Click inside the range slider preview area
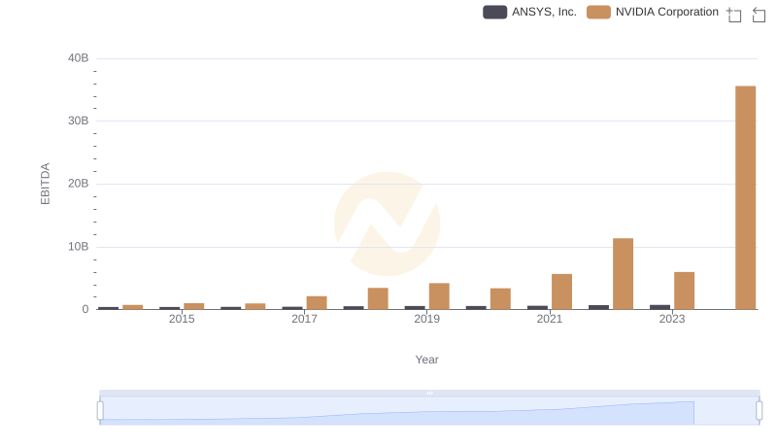Viewport: 777px width, 448px height. pyautogui.click(x=429, y=411)
